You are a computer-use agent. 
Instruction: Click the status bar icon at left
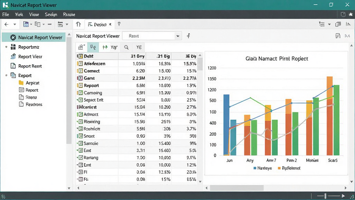point(3,197)
